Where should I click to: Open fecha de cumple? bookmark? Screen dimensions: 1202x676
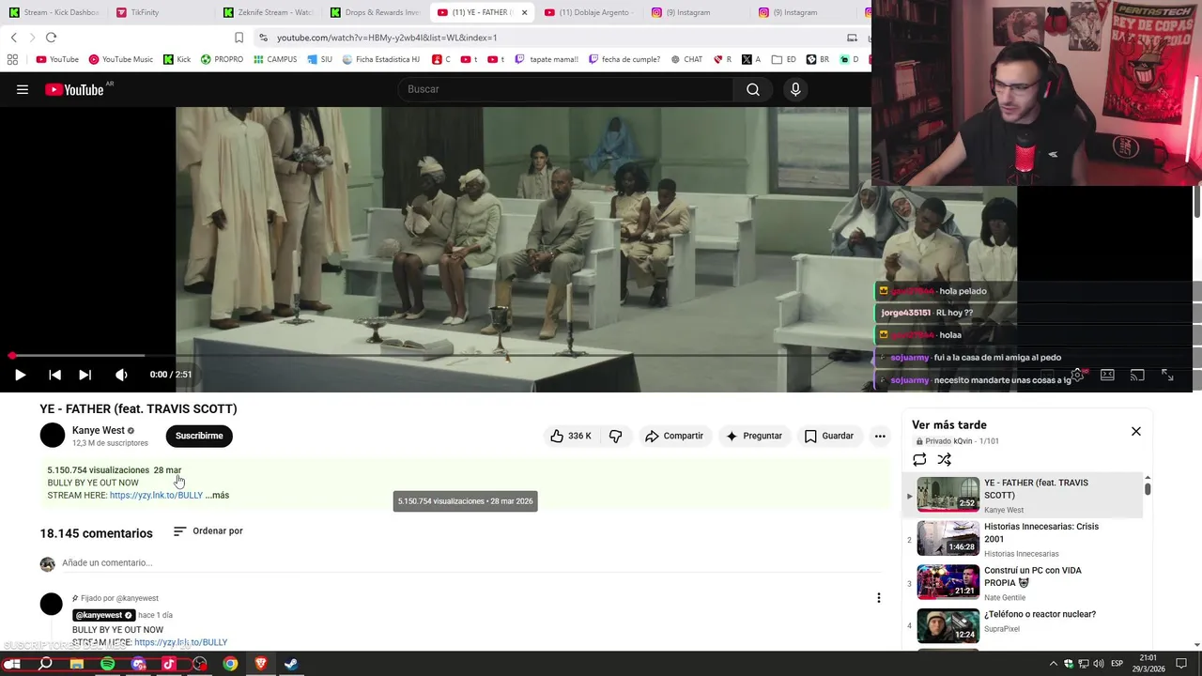(624, 59)
